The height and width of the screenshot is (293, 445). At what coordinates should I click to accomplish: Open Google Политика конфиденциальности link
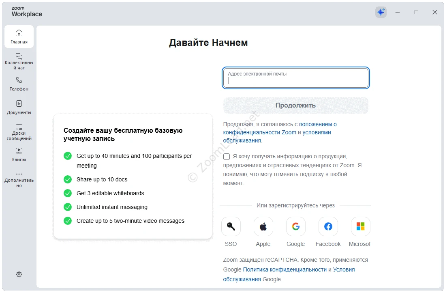tap(285, 269)
